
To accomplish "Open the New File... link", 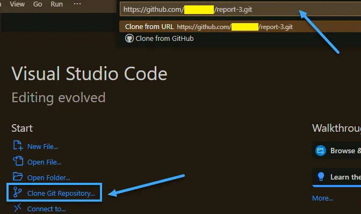I will [42, 146].
